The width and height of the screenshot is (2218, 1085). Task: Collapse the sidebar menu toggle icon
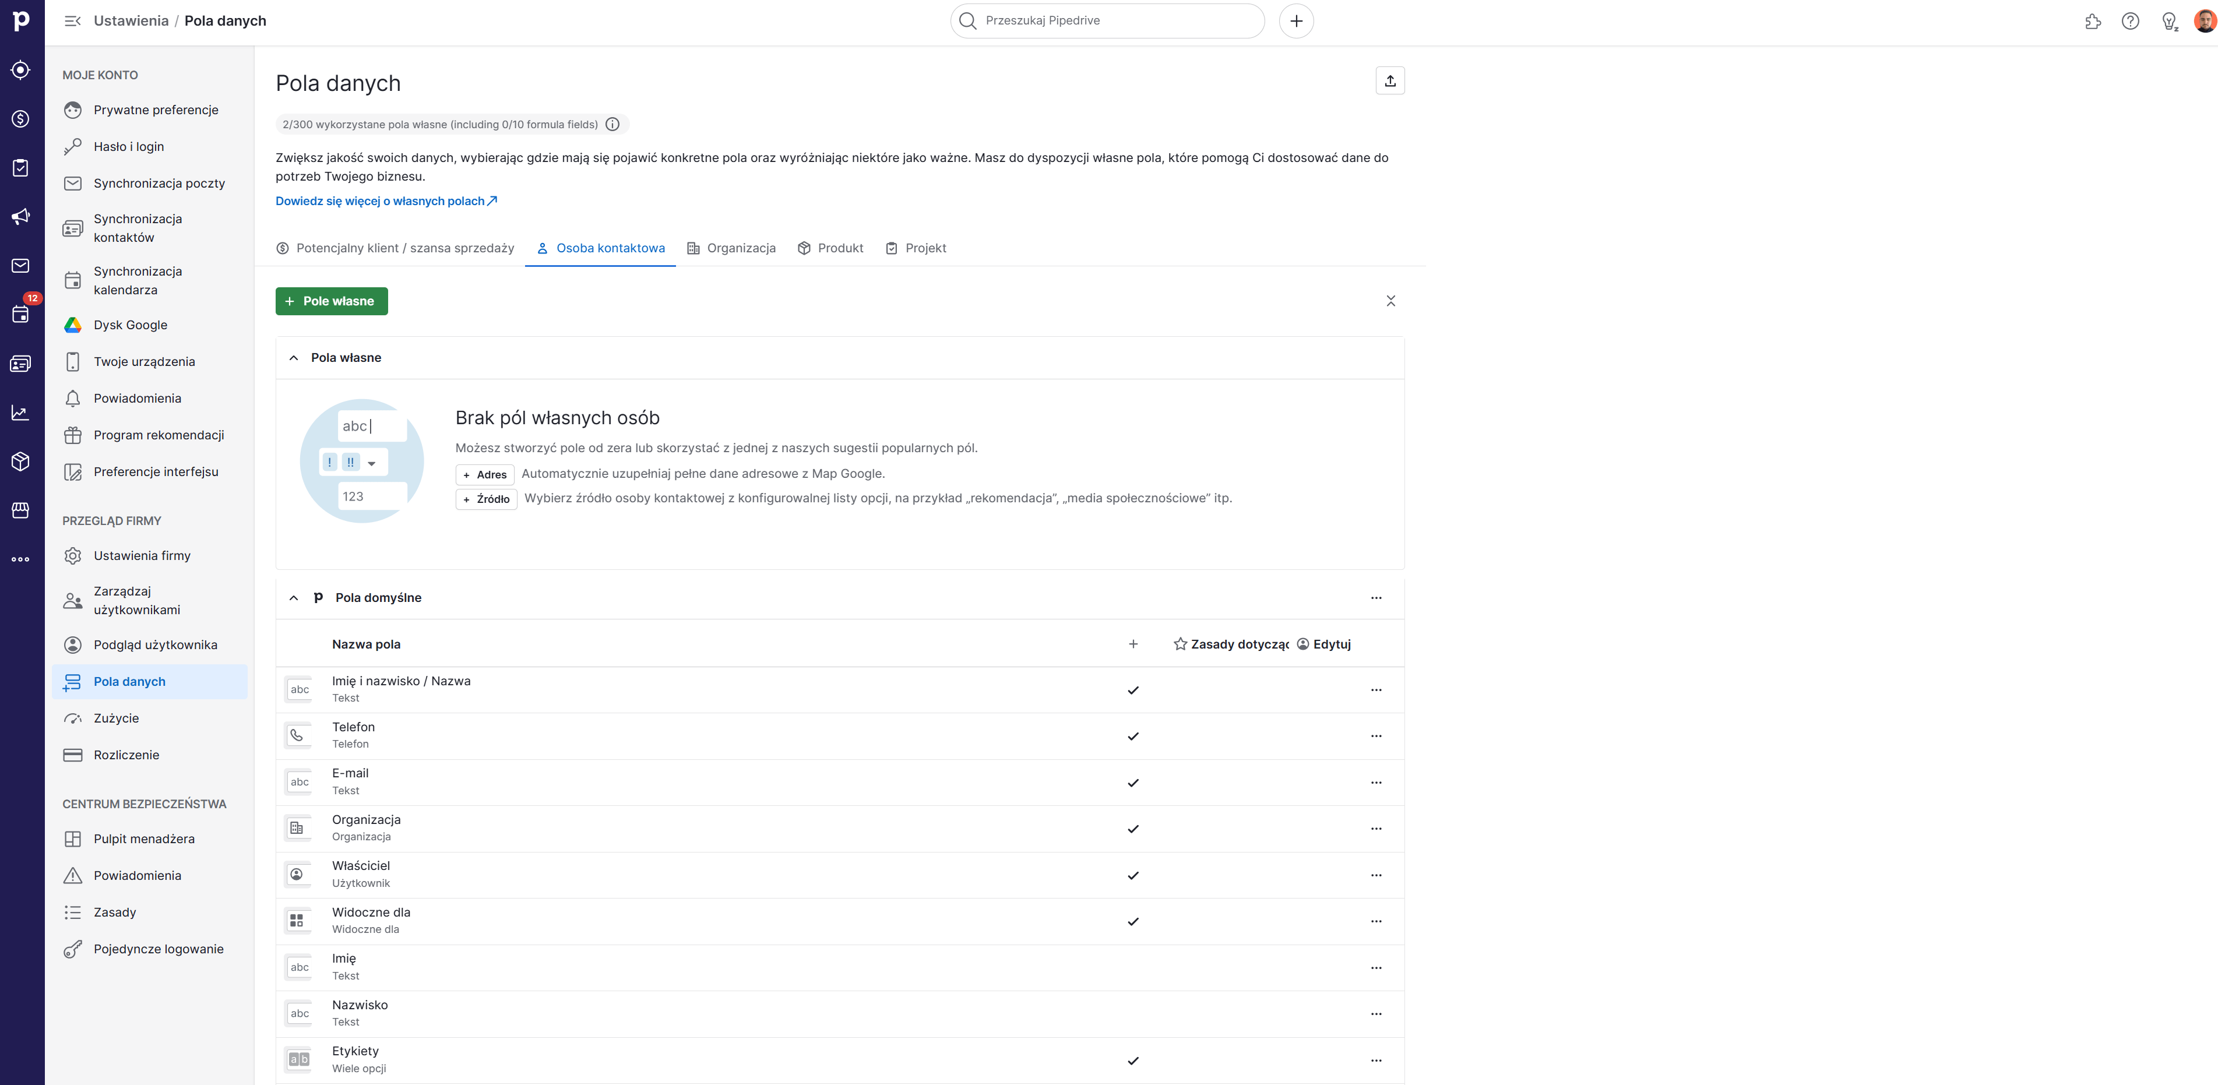[x=72, y=20]
